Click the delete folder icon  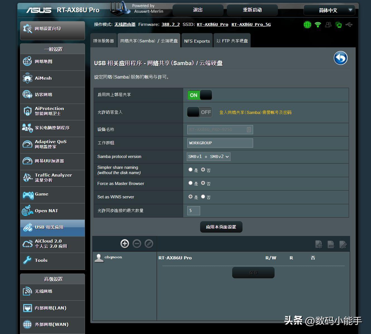331,244
